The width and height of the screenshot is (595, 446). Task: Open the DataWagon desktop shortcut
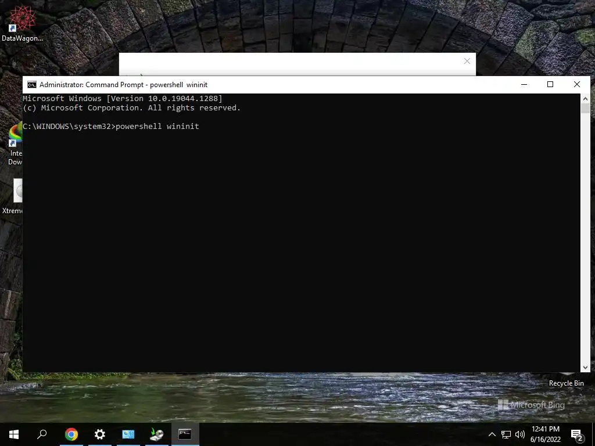(x=22, y=23)
